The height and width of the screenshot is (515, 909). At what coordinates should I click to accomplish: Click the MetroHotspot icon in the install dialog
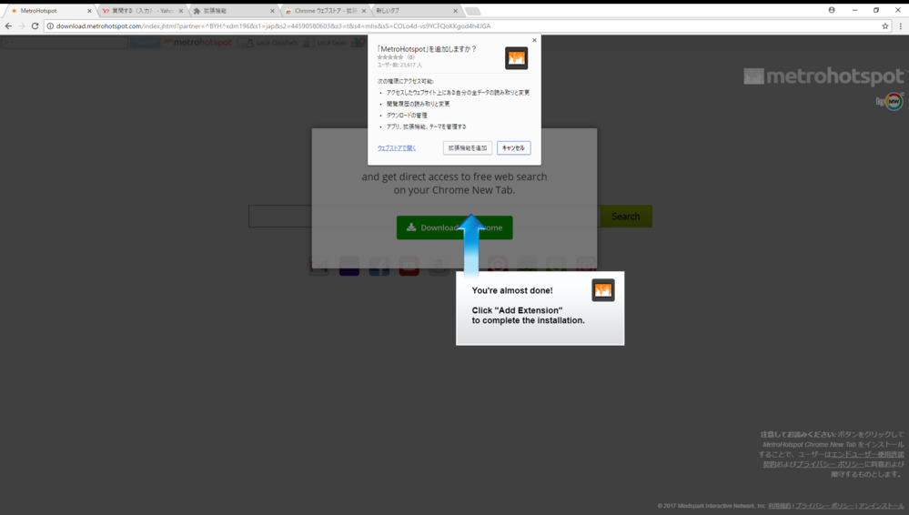516,58
